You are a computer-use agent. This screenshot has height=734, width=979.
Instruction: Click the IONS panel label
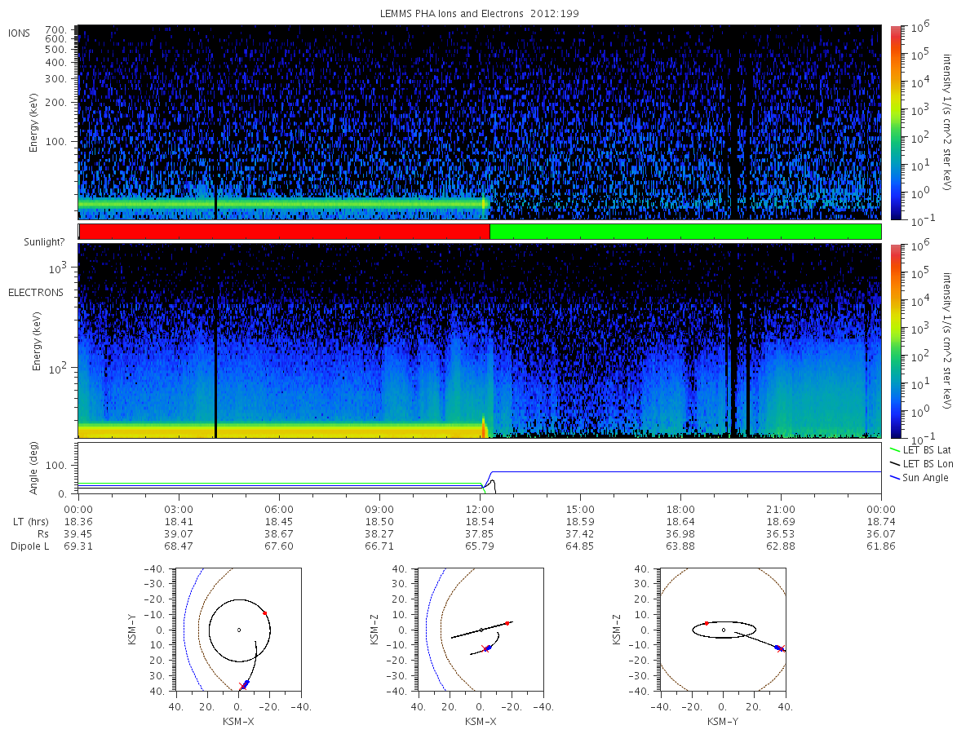coord(20,33)
